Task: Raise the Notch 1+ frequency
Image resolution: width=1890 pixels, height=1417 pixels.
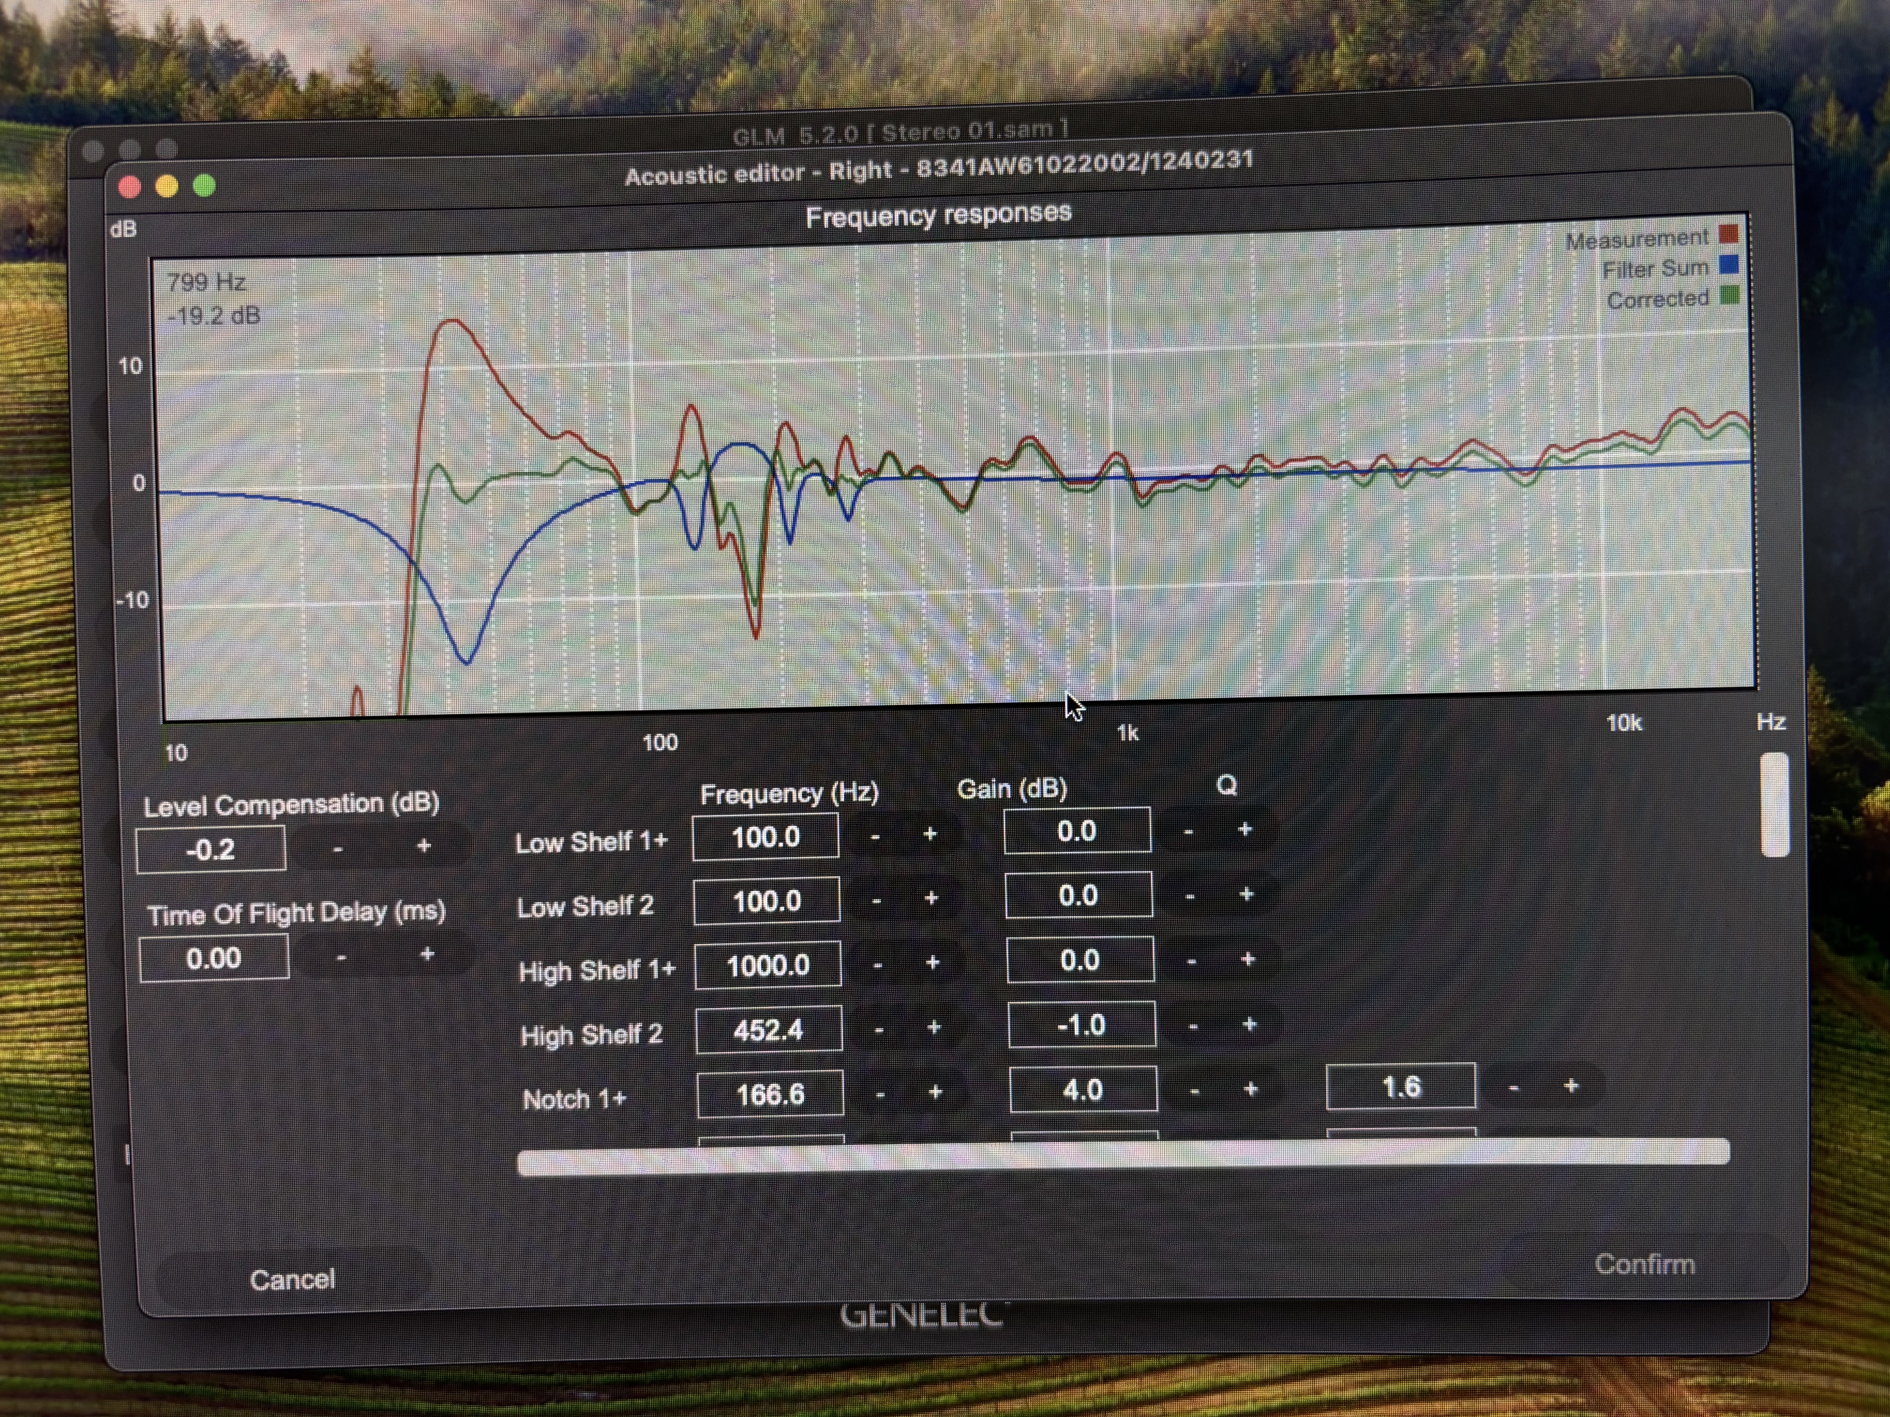Action: 936,1092
